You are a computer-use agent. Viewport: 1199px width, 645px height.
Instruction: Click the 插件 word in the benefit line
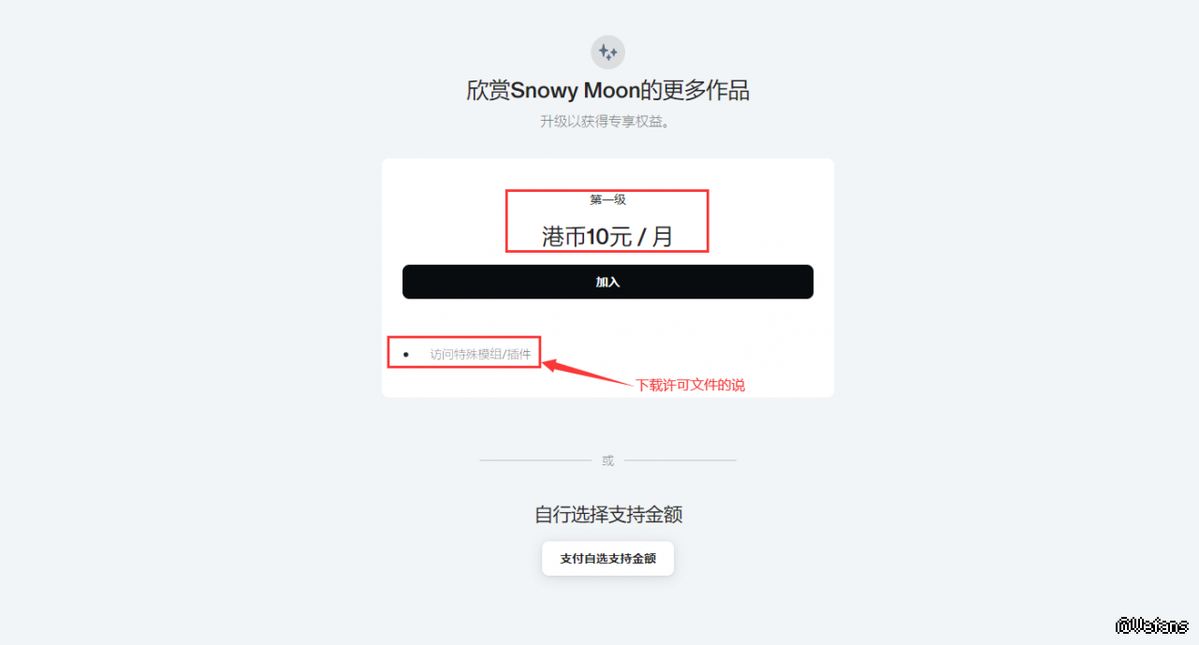pos(519,354)
